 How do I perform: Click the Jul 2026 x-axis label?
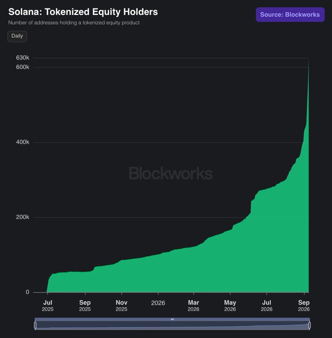tap(267, 306)
